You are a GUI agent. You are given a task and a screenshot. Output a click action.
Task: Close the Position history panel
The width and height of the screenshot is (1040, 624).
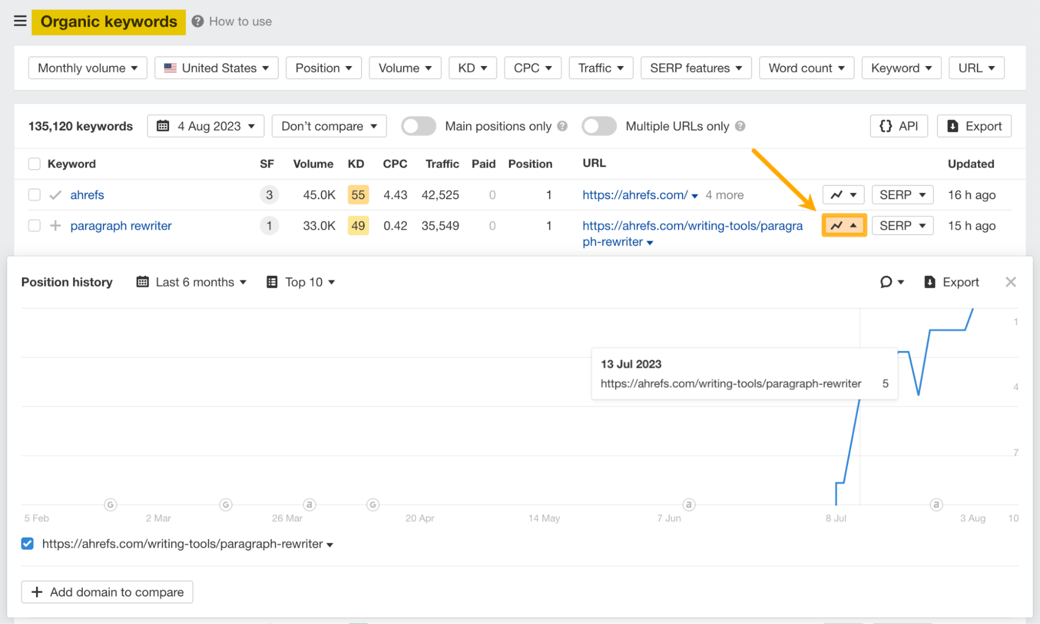pyautogui.click(x=1010, y=282)
